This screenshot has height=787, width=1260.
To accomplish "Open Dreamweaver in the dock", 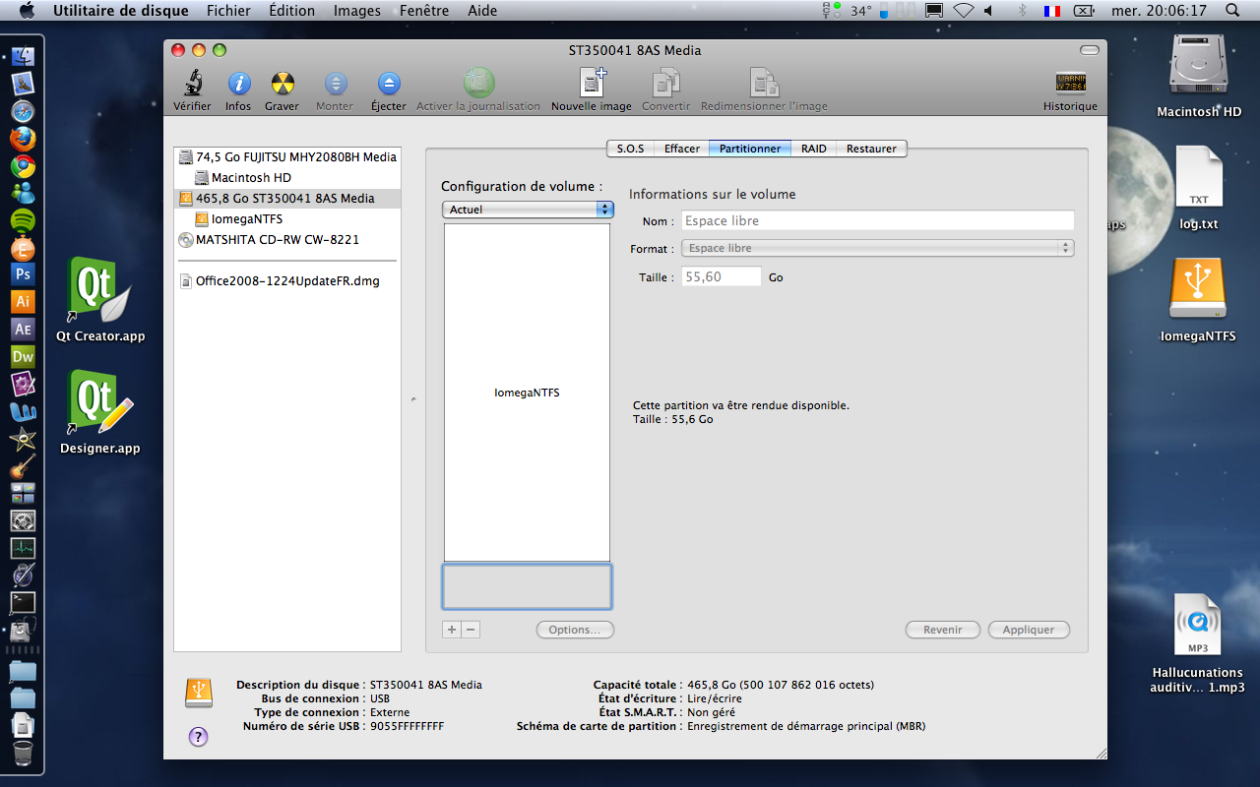I will pyautogui.click(x=23, y=356).
